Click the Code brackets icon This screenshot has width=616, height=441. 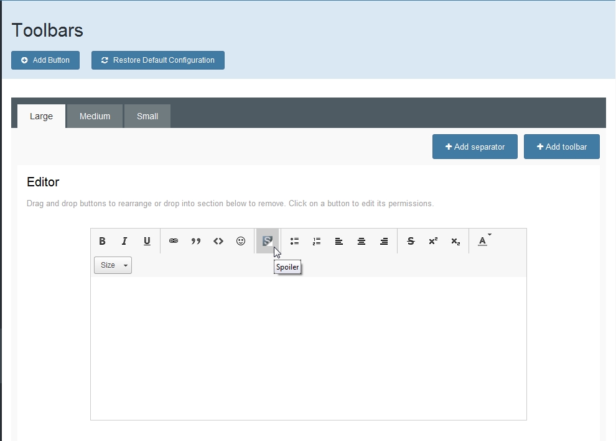(x=218, y=241)
